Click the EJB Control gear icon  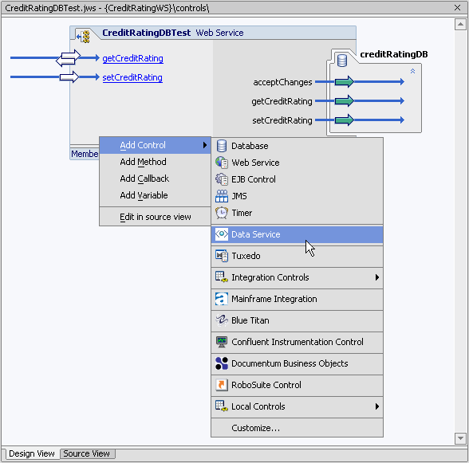(222, 179)
